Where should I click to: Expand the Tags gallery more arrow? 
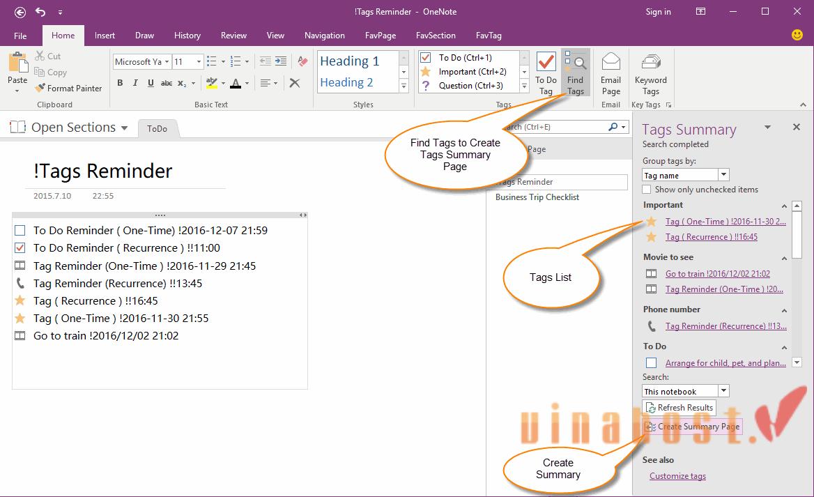click(x=524, y=86)
